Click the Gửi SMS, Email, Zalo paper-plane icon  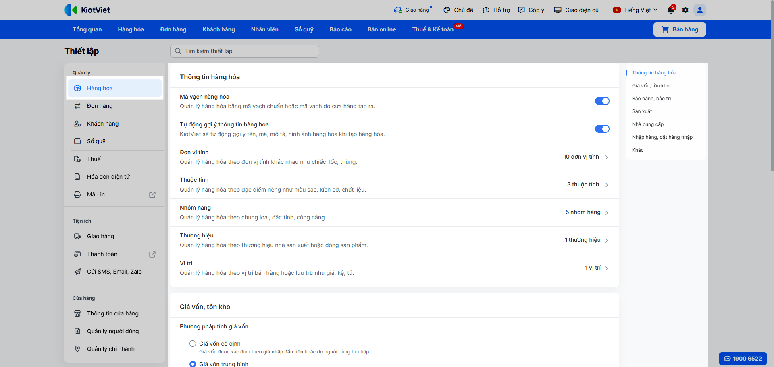click(x=77, y=272)
